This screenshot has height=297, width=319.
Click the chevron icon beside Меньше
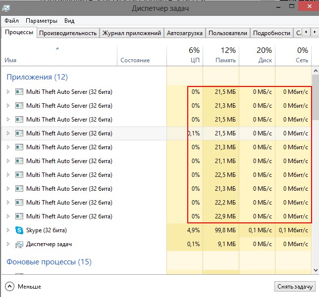point(9,287)
